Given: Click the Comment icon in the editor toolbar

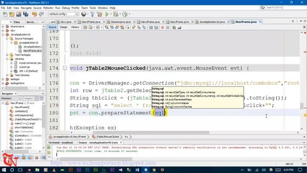Looking at the screenshot, I should click(174, 27).
